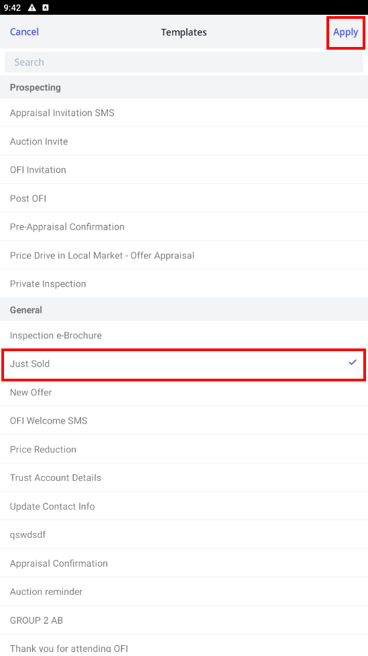Focus the Search templates field

184,62
